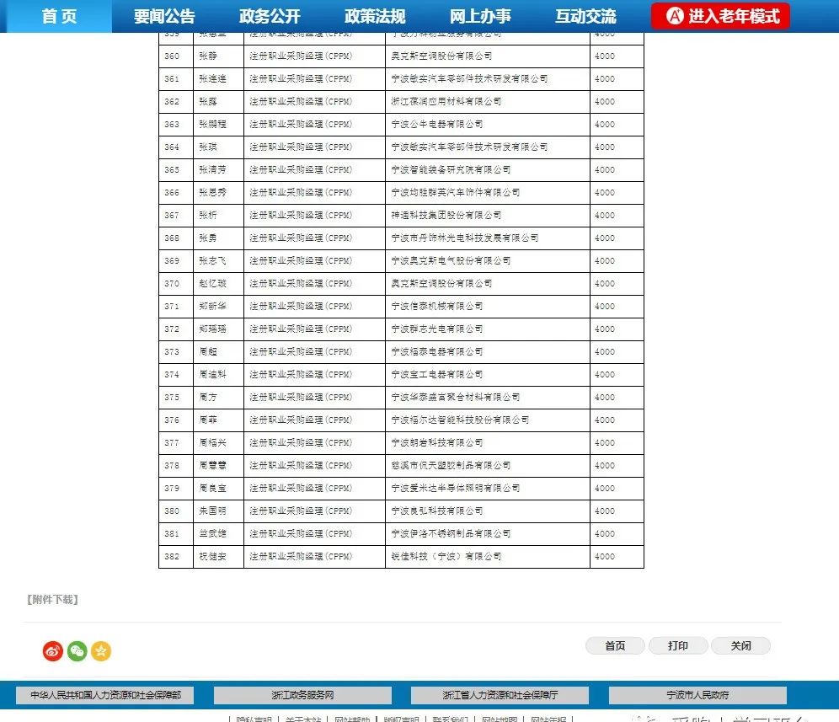
Task: Click the 关闭 close button
Action: click(x=741, y=646)
